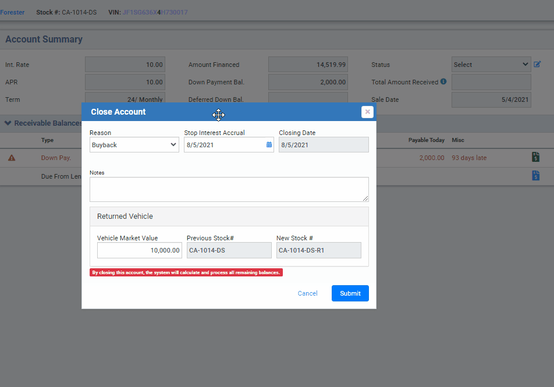This screenshot has height=387, width=554.
Task: Click the New Stock # field
Action: 318,250
